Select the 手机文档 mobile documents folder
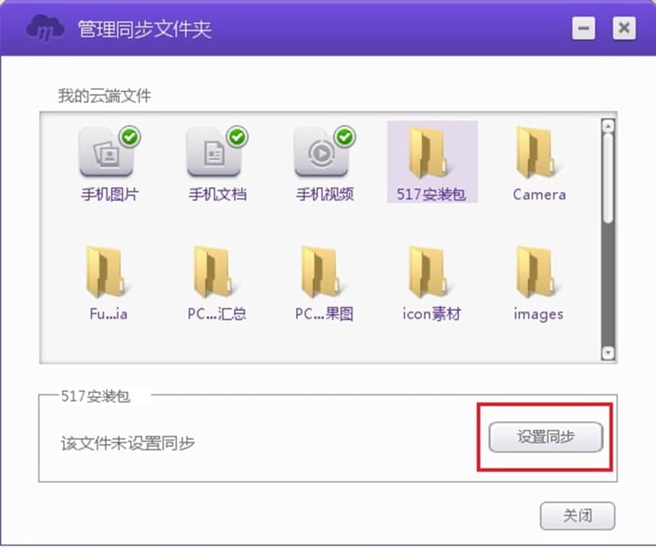Screen dimensions: 656x547 (216, 158)
